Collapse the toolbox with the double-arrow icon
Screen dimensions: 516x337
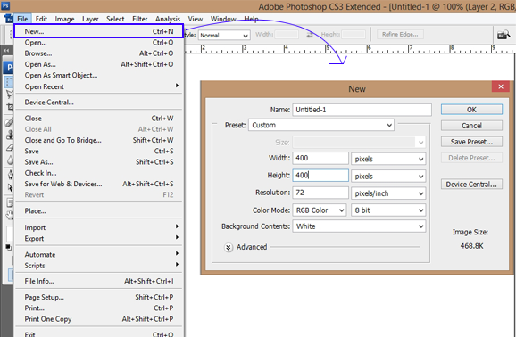(6, 51)
